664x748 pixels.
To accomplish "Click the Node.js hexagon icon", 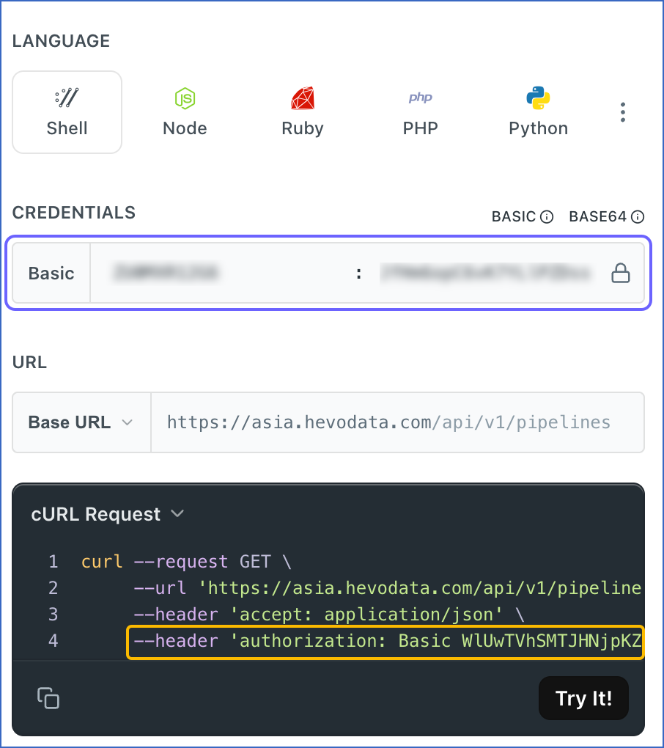I will click(x=185, y=98).
